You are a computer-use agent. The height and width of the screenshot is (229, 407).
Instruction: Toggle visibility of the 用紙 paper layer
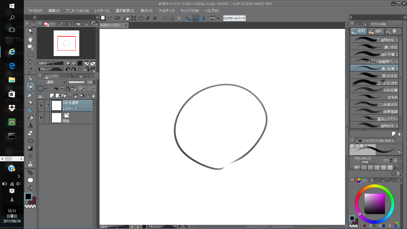pyautogui.click(x=41, y=118)
